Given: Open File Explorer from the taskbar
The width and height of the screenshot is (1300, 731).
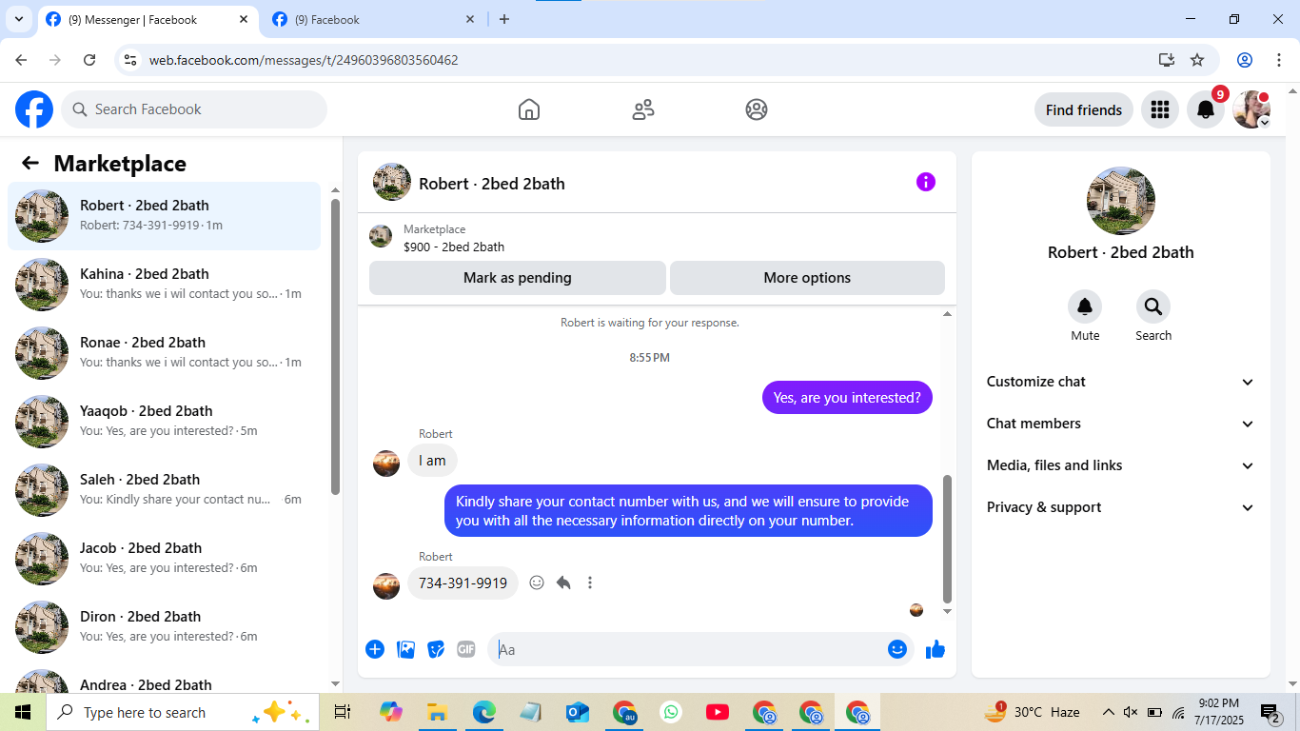Looking at the screenshot, I should [437, 712].
